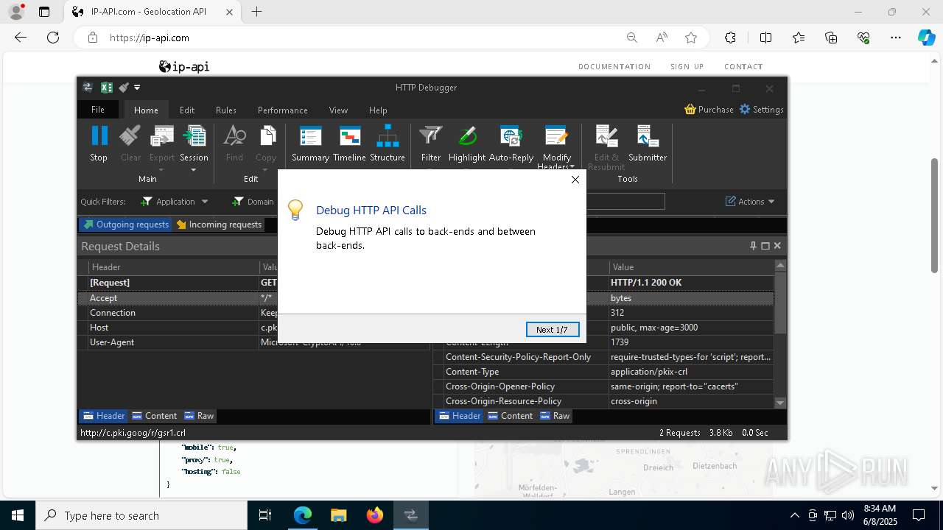Expand the Actions dropdown
The image size is (943, 530).
coord(771,202)
